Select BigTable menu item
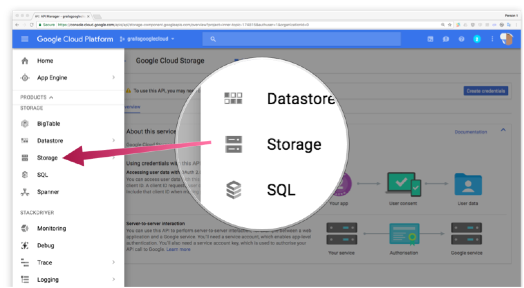Viewport: 524px width, 288px height. 49,124
